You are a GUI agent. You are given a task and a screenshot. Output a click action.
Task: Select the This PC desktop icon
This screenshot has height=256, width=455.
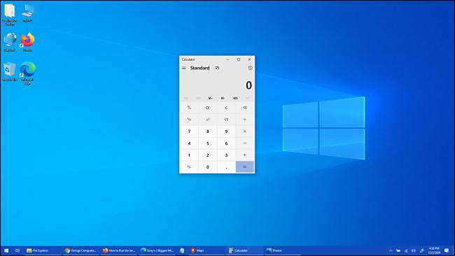[x=28, y=13]
